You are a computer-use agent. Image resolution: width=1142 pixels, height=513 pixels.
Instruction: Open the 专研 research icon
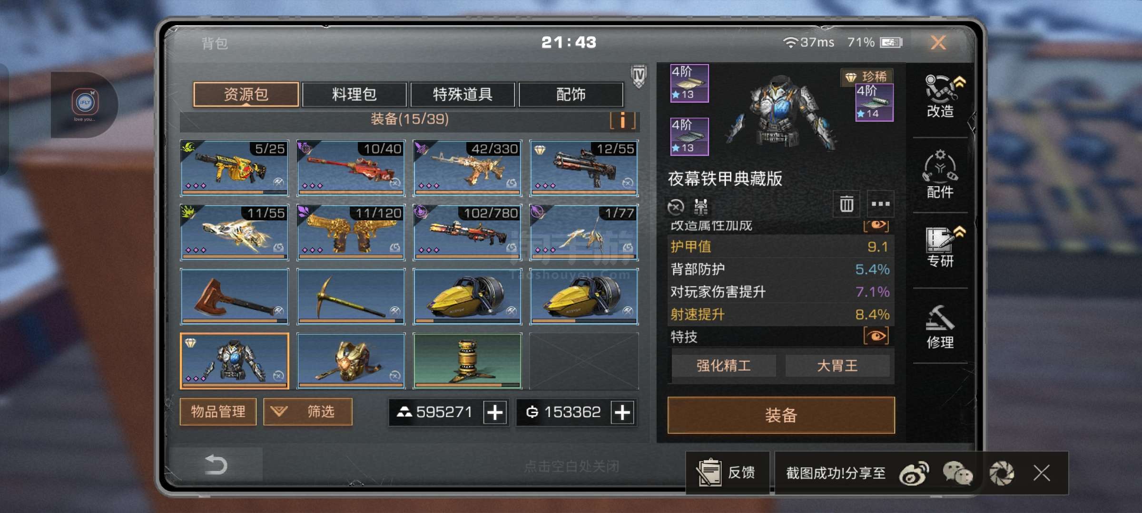(x=942, y=246)
